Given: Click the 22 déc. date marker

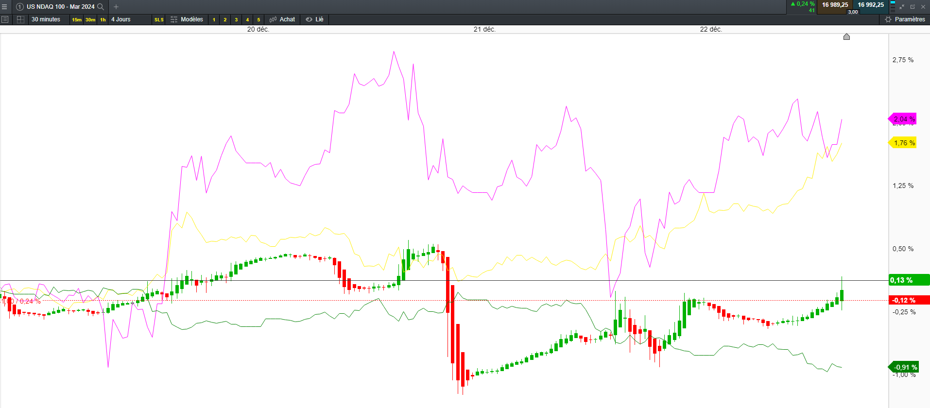Looking at the screenshot, I should [711, 29].
